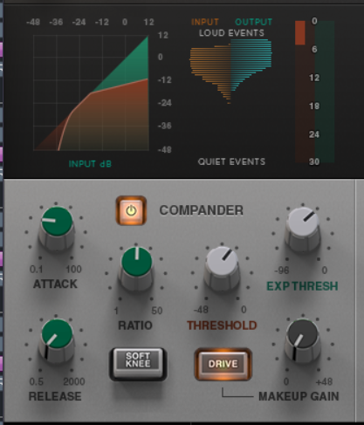Screen dimensions: 364x425
Task: Click the COMPANDER title label
Action: [x=202, y=210]
